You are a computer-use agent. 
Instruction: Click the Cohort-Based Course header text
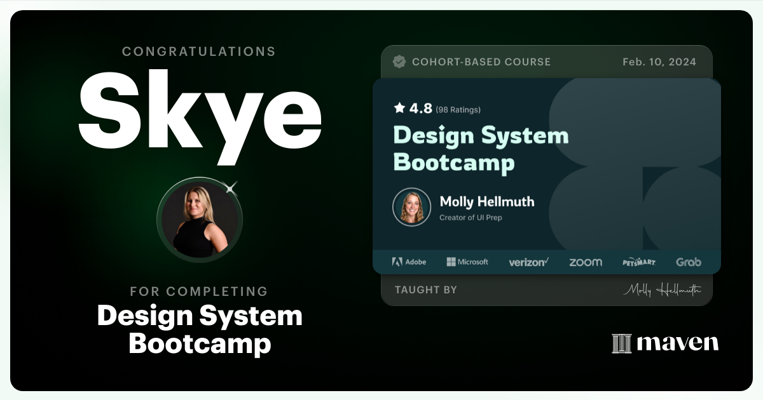(x=482, y=62)
